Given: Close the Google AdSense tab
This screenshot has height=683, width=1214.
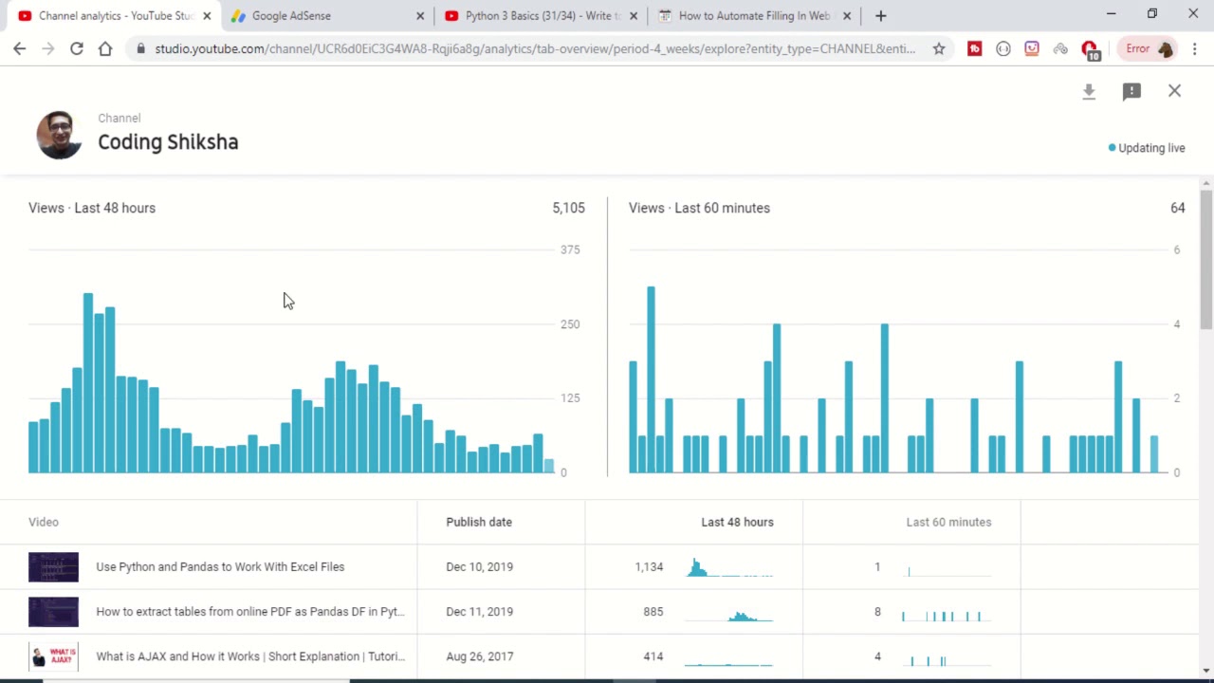Looking at the screenshot, I should pos(420,15).
